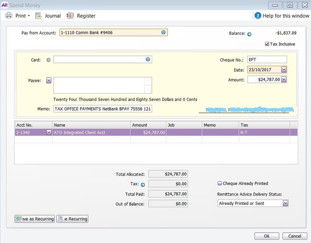This screenshot has width=311, height=243.
Task: Open the Journal icon in toolbar
Action: pyautogui.click(x=38, y=16)
